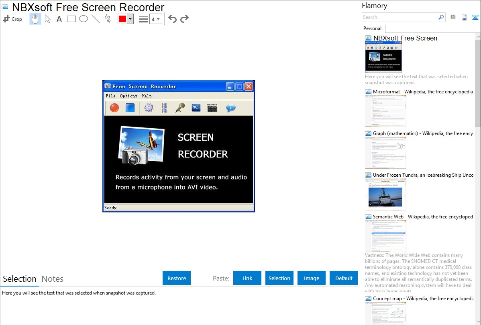The image size is (481, 325).
Task: Click the Flamory search field
Action: [399, 17]
